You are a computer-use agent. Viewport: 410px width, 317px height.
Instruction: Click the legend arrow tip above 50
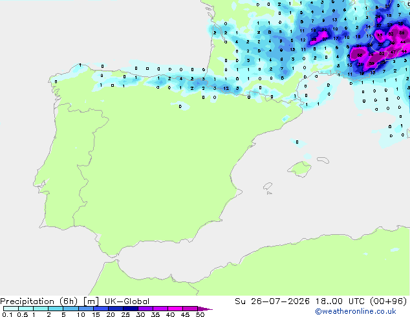(x=206, y=309)
